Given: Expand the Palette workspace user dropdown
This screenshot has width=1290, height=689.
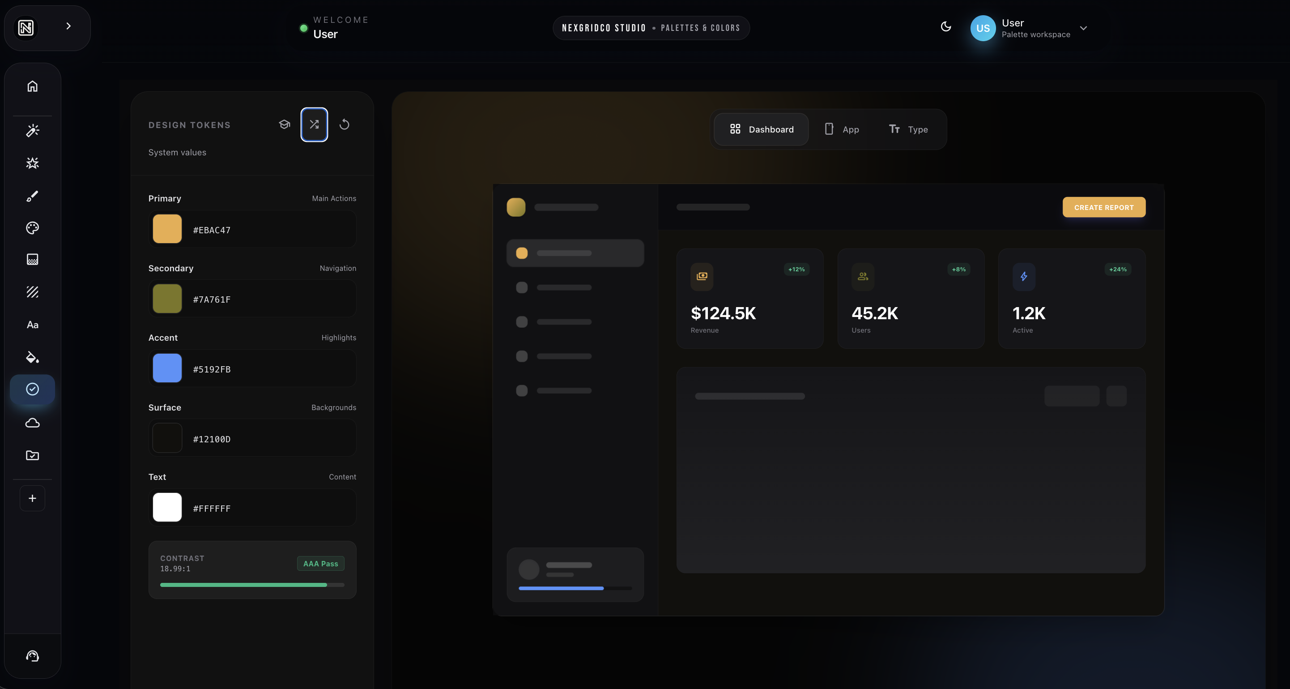Looking at the screenshot, I should pos(1083,28).
